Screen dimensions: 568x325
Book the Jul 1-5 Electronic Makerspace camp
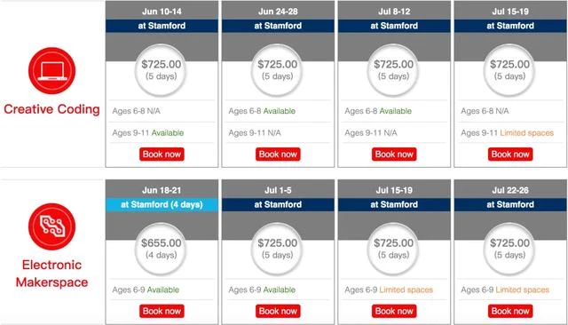pyautogui.click(x=278, y=311)
